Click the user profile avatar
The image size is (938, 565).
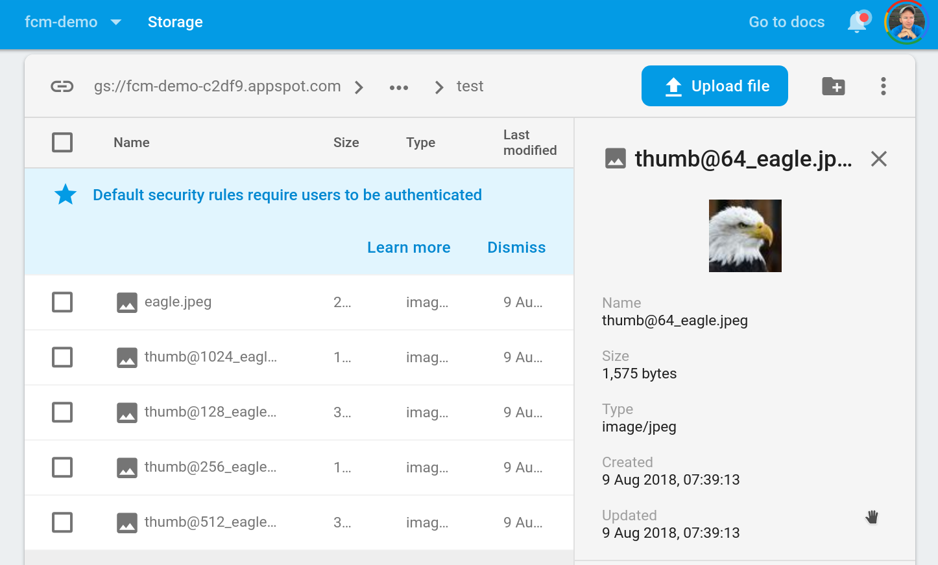907,21
